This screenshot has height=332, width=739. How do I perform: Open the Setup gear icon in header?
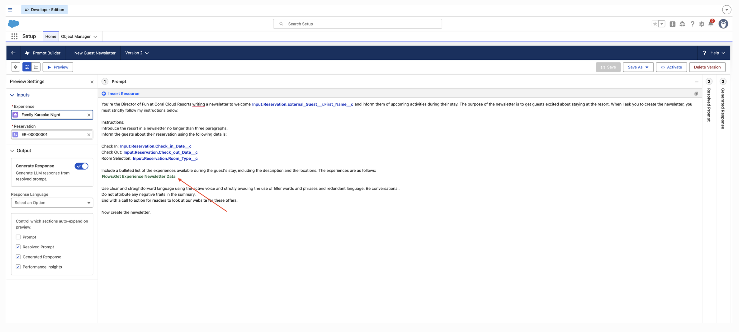tap(701, 24)
